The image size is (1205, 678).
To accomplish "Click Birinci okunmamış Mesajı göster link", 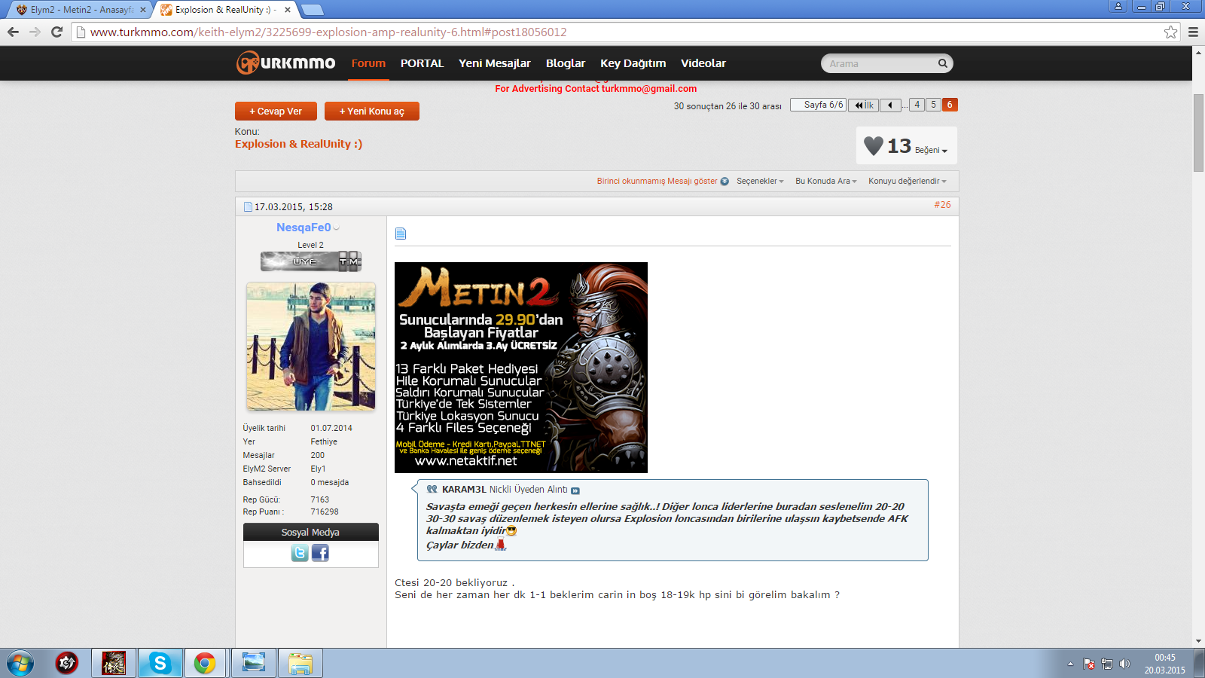I will click(657, 182).
